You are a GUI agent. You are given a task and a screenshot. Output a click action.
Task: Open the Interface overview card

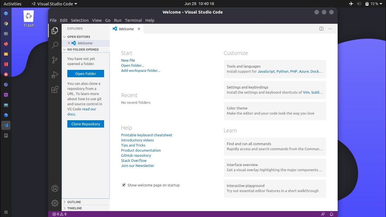275,167
